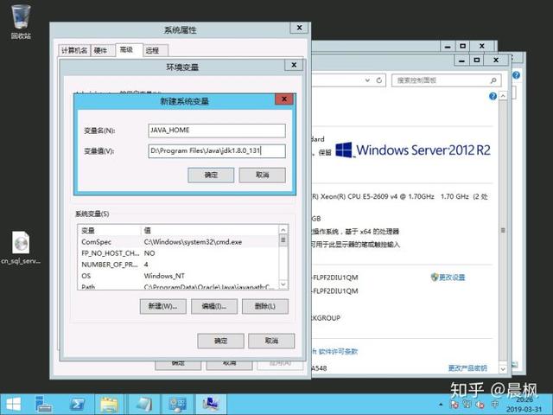Confirm the Environment Variables dialog
Image resolution: width=553 pixels, height=415 pixels.
click(x=220, y=341)
